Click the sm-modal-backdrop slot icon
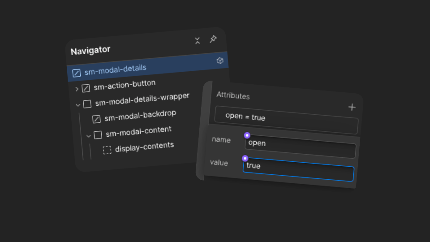Image resolution: width=430 pixels, height=242 pixels. [x=96, y=119]
